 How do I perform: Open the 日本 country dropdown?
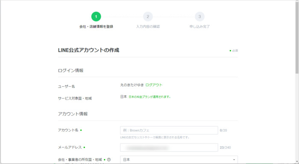(179, 160)
